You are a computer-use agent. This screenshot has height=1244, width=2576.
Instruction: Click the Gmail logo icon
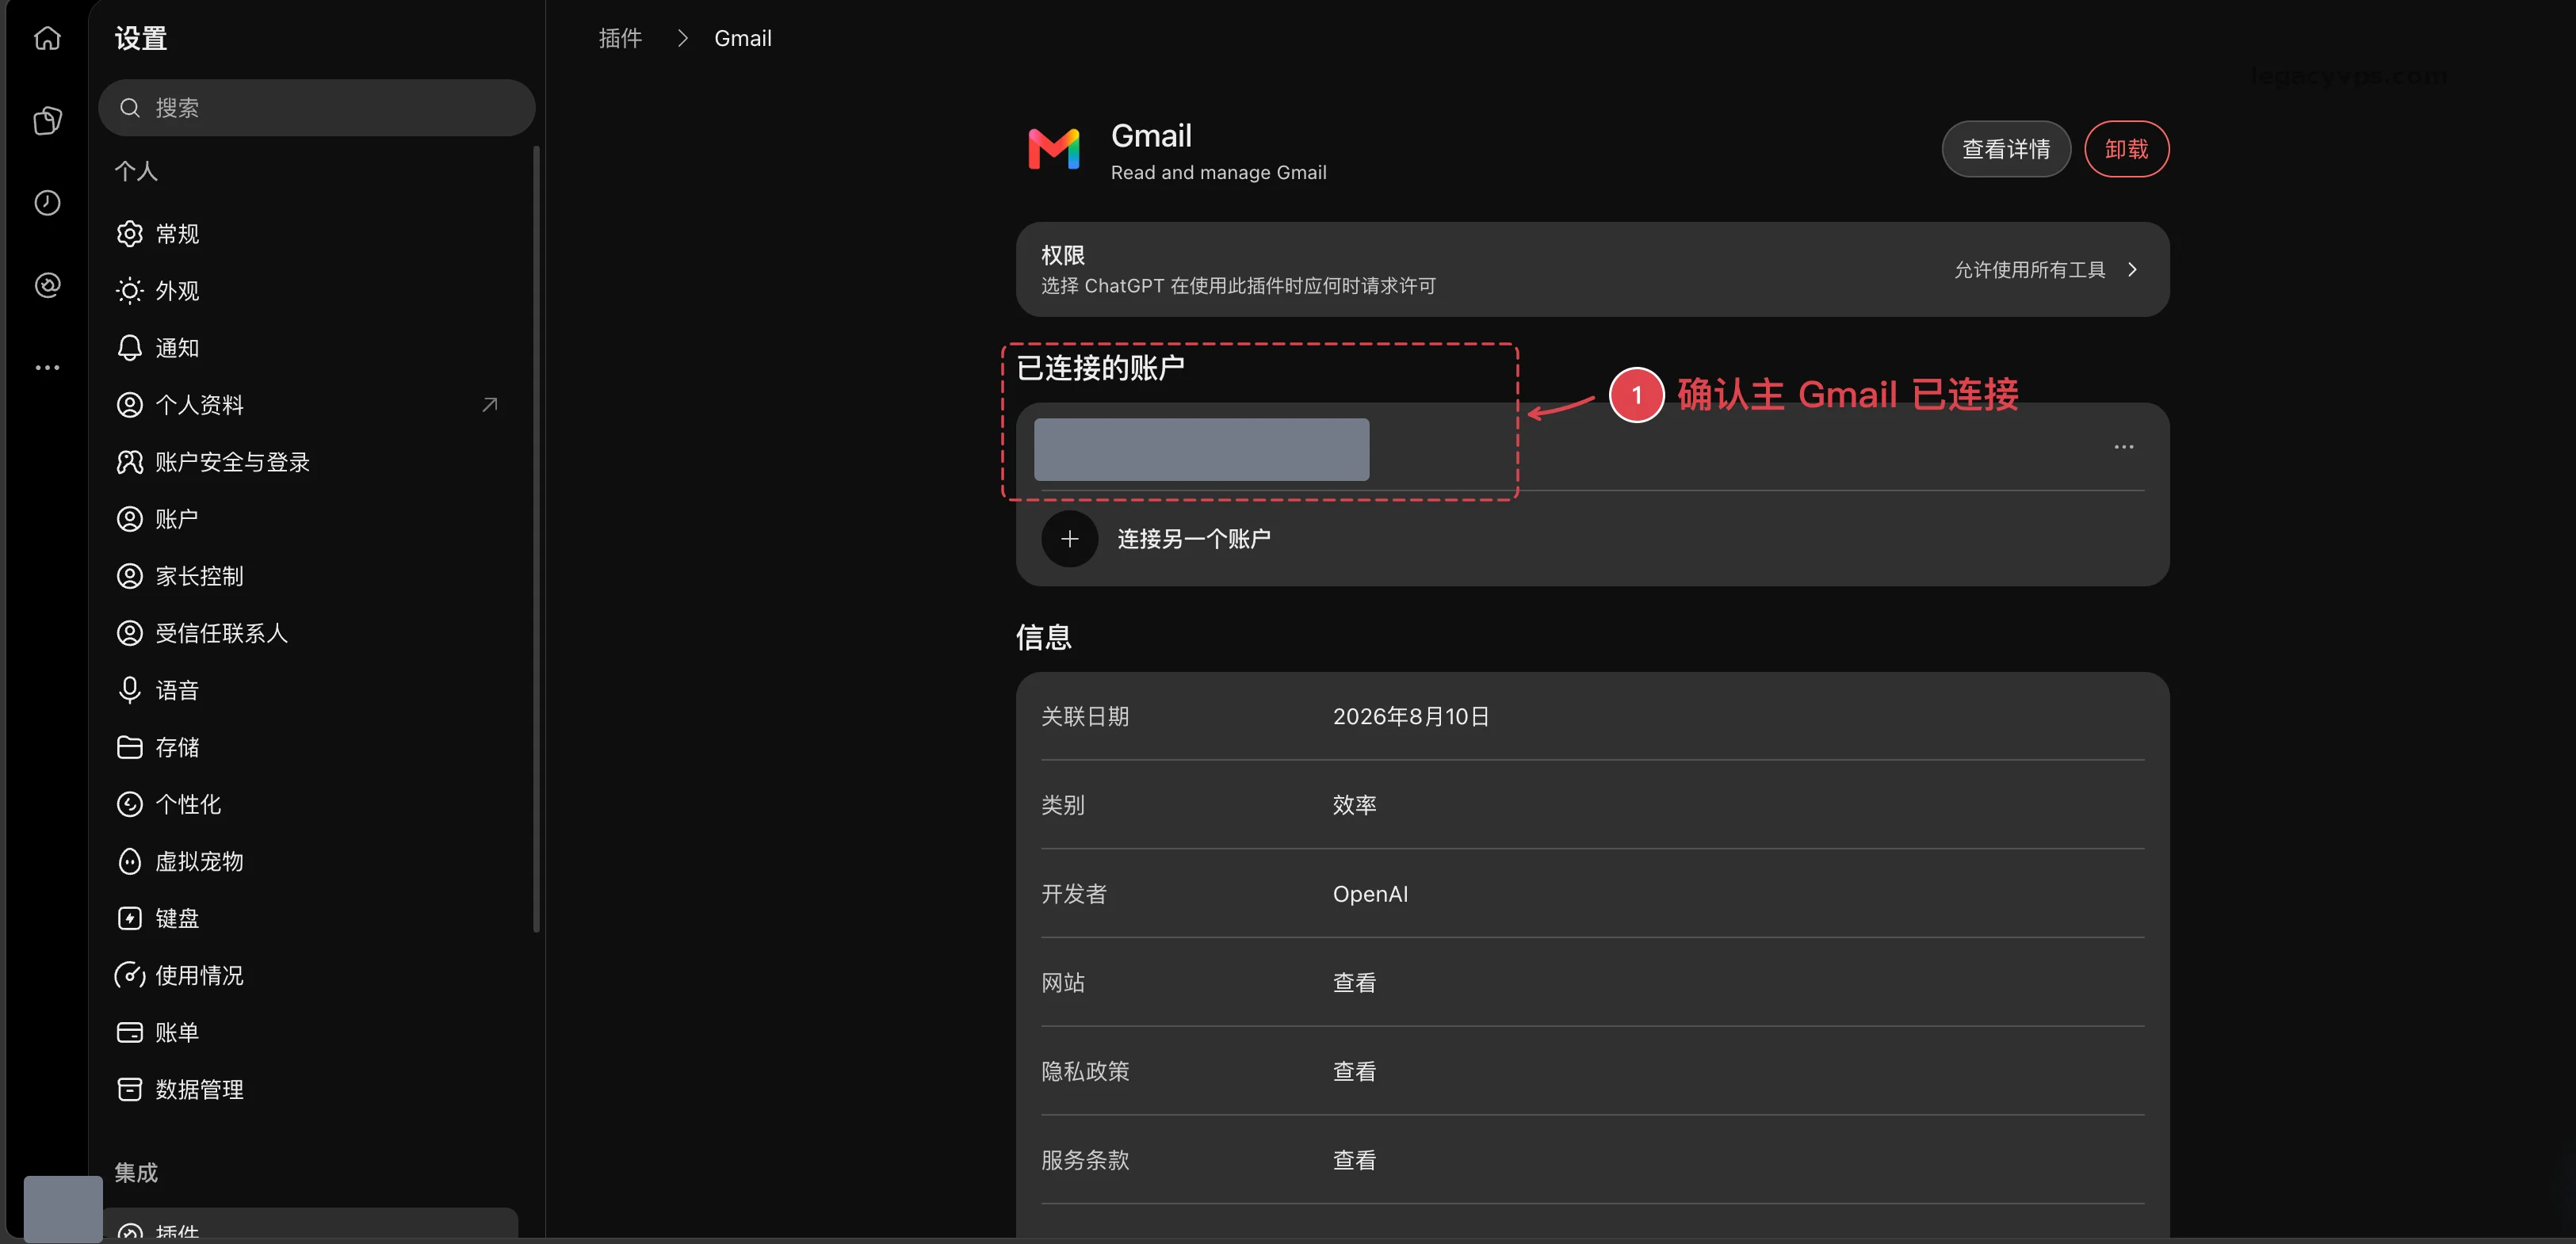1054,150
